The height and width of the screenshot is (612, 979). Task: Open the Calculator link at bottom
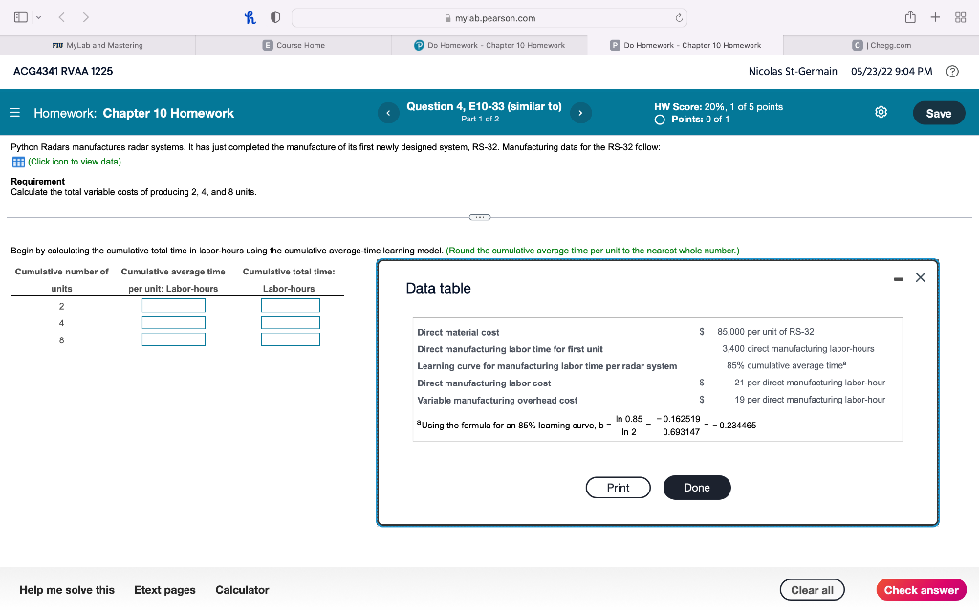tap(242, 589)
